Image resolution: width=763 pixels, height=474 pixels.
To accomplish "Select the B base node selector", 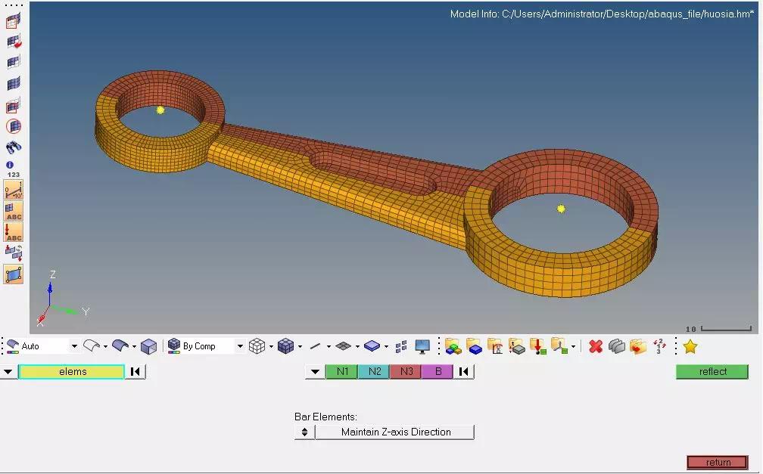I will [x=438, y=371].
